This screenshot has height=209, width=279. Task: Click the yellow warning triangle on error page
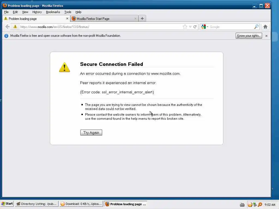click(x=64, y=67)
